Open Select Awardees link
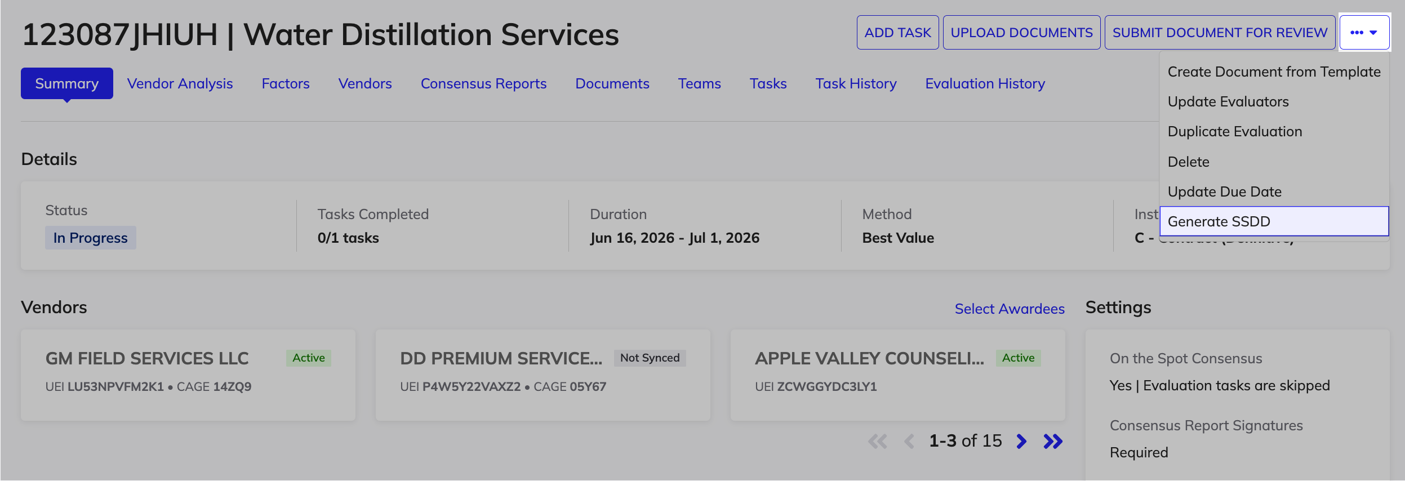This screenshot has width=1405, height=481. (x=1010, y=309)
